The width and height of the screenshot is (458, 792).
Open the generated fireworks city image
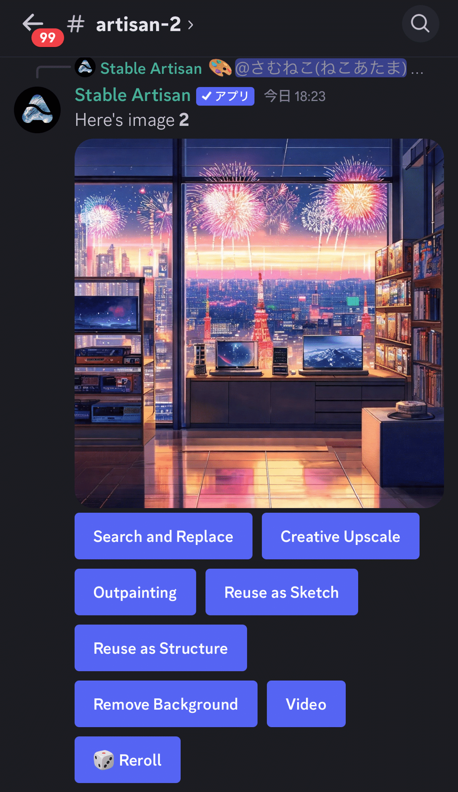259,323
